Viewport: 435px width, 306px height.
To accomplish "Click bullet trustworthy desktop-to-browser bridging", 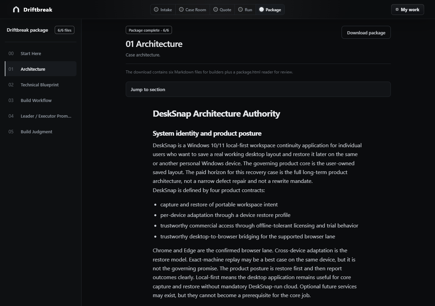I will click(x=248, y=236).
